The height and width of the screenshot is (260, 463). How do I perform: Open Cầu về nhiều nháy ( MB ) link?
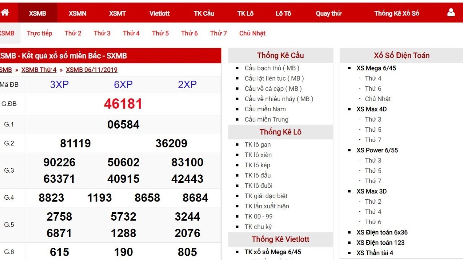click(279, 99)
